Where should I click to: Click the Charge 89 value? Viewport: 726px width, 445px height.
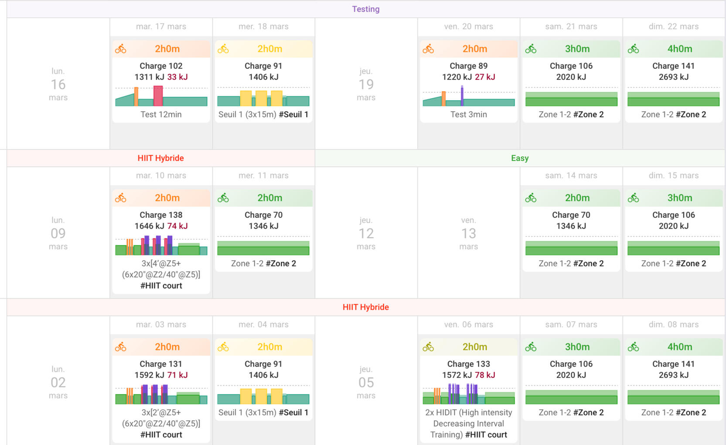(469, 66)
